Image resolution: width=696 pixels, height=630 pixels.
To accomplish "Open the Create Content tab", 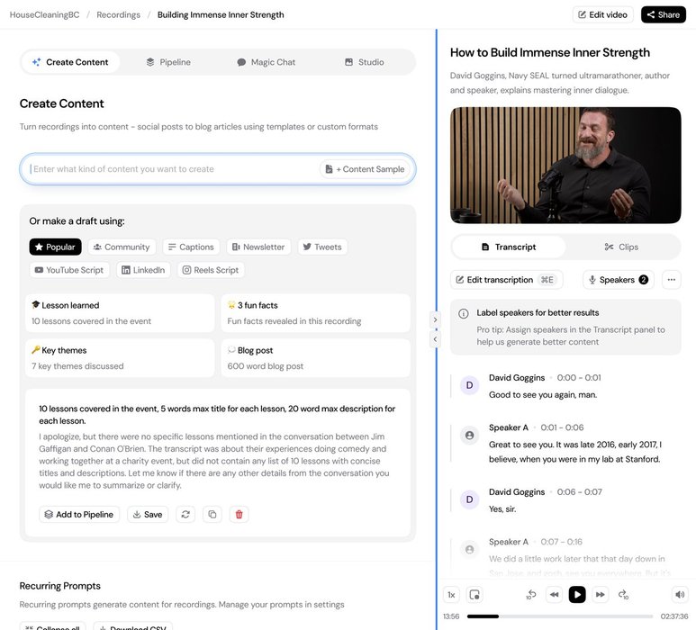I will [70, 62].
